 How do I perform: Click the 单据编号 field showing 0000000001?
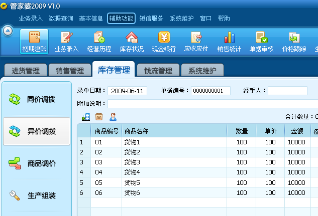[x=210, y=91]
